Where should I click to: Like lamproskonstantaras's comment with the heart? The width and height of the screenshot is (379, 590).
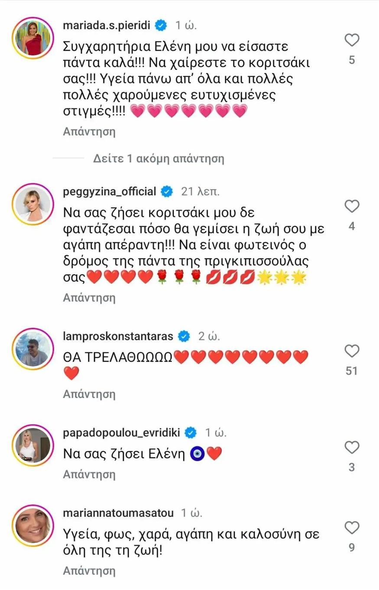352,351
